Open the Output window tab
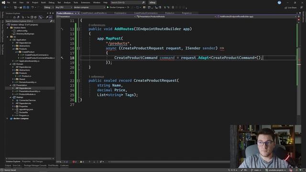Viewport: 306px width, 172px height. pyautogui.click(x=8, y=166)
